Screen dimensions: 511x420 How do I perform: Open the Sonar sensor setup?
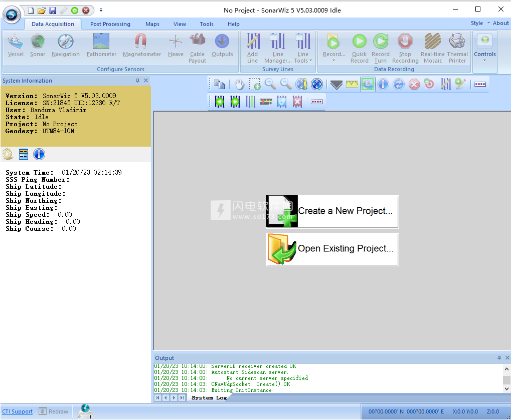pos(38,46)
